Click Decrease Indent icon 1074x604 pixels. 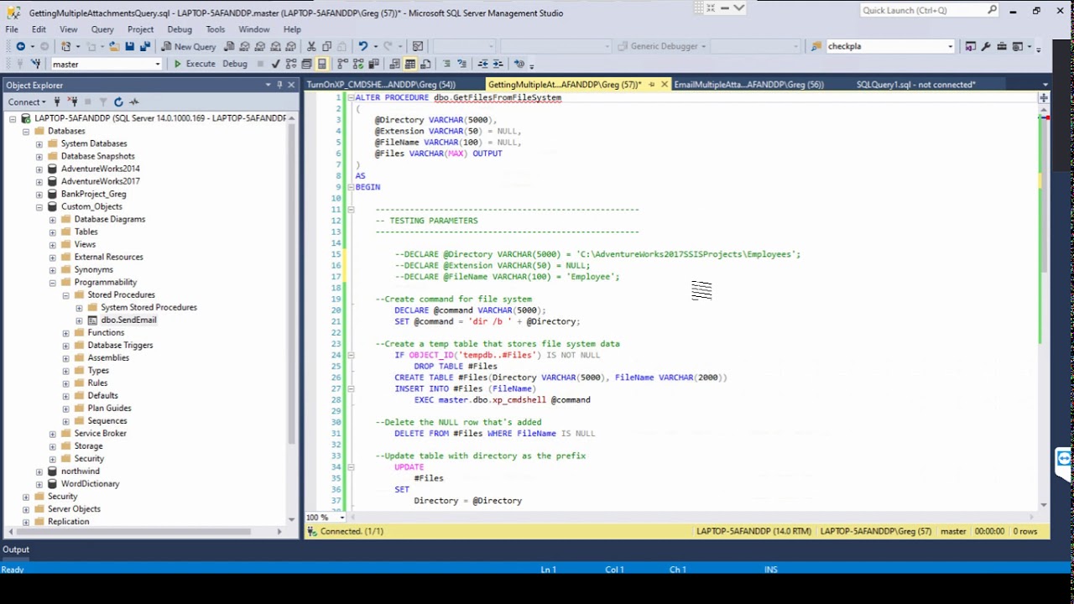click(483, 64)
